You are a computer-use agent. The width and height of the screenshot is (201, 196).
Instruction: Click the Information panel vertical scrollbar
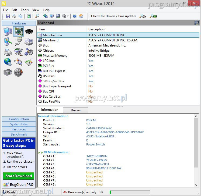click(x=196, y=142)
